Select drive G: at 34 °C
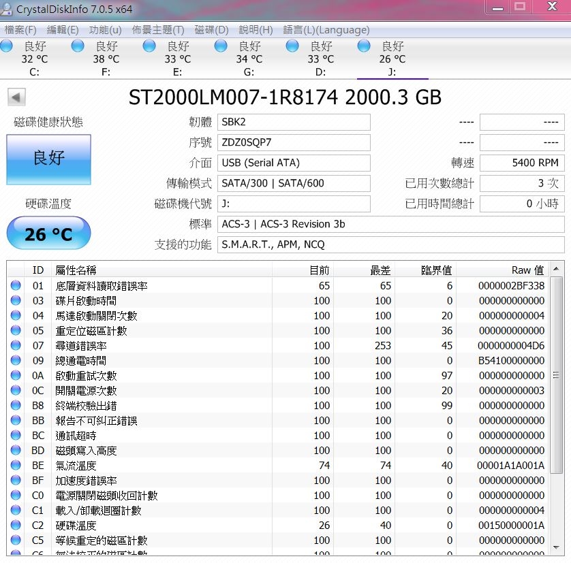Screen dimensions: 571x563 tap(249, 59)
